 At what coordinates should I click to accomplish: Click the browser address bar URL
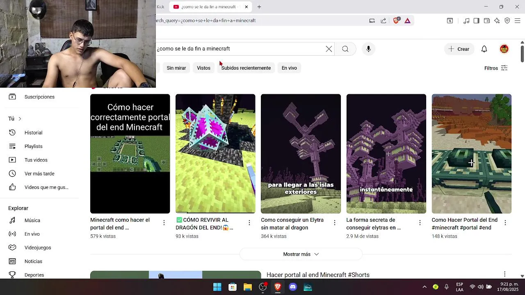[206, 20]
